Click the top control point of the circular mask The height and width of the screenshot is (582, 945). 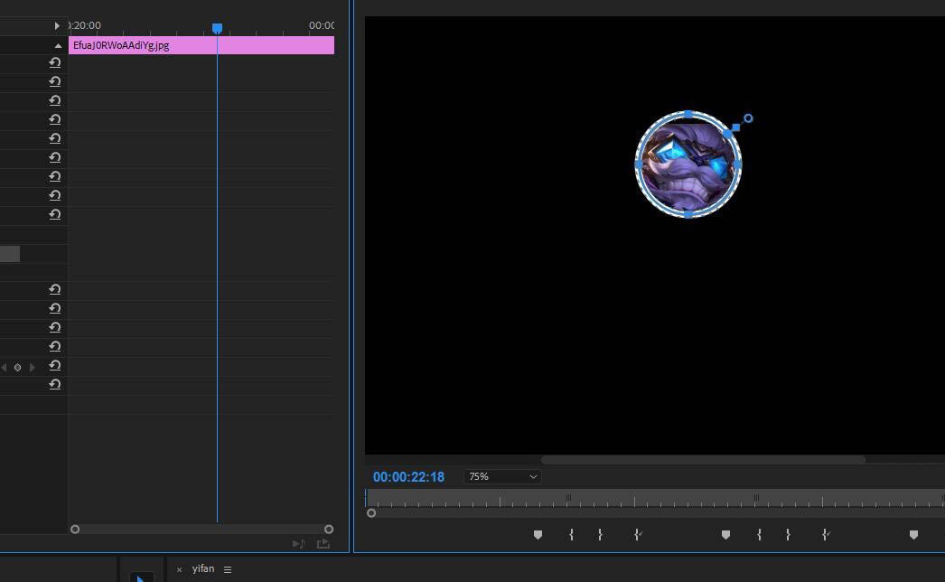(x=688, y=114)
